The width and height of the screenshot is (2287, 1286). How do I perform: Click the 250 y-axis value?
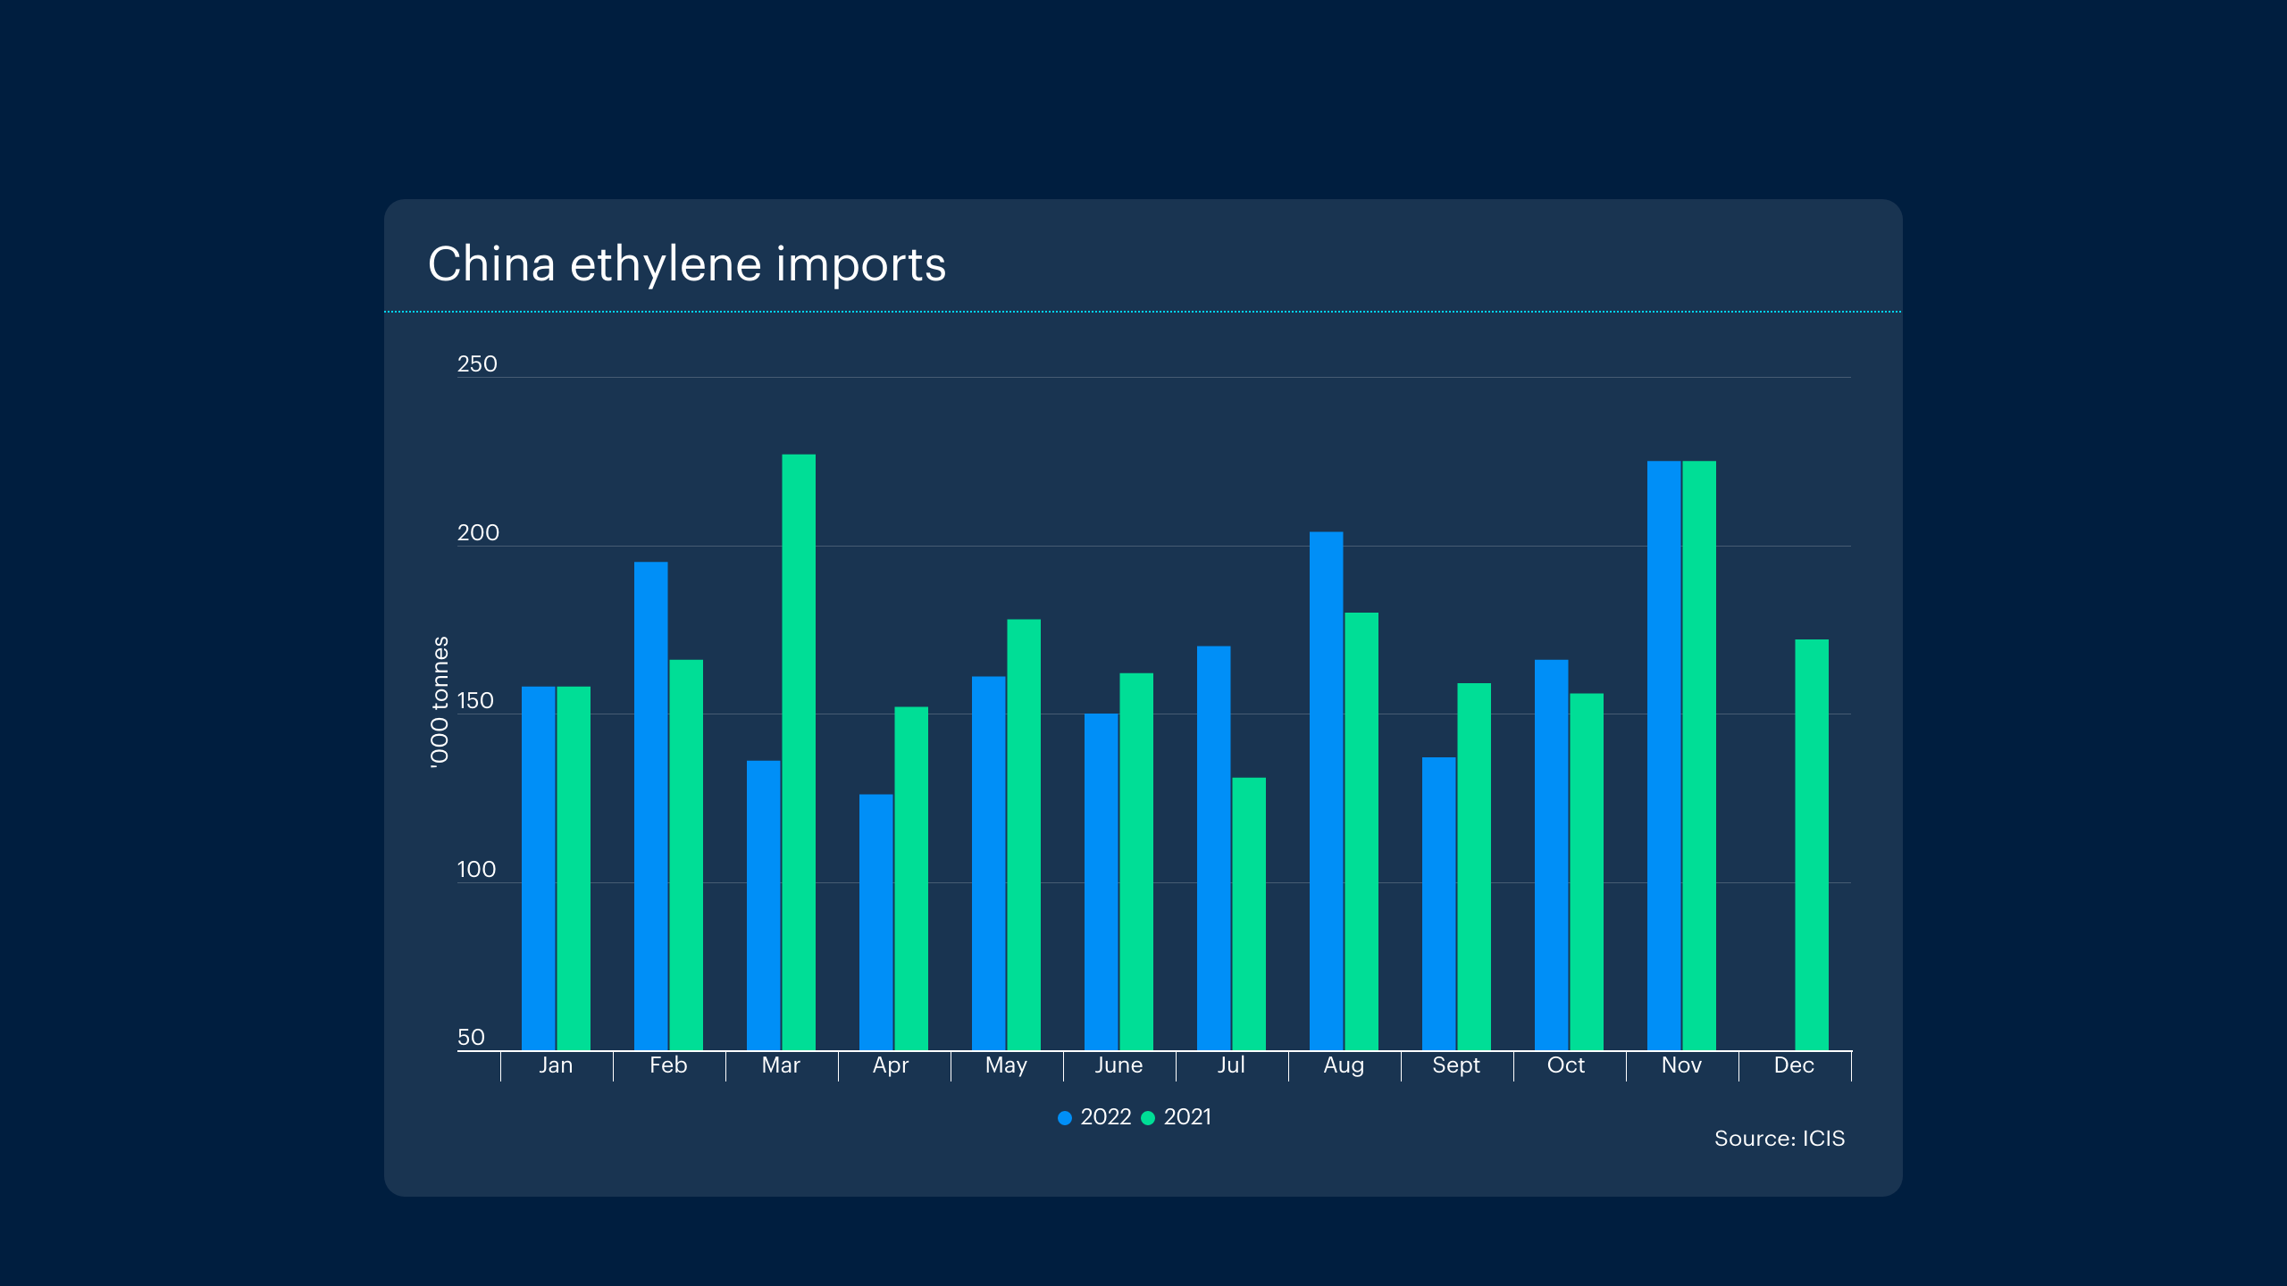(x=477, y=364)
